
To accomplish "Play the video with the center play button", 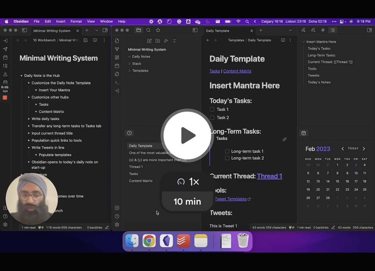I will [x=187, y=135].
